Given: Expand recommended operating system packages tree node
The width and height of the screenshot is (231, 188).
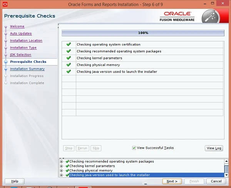Looking at the screenshot, I should 61,161.
